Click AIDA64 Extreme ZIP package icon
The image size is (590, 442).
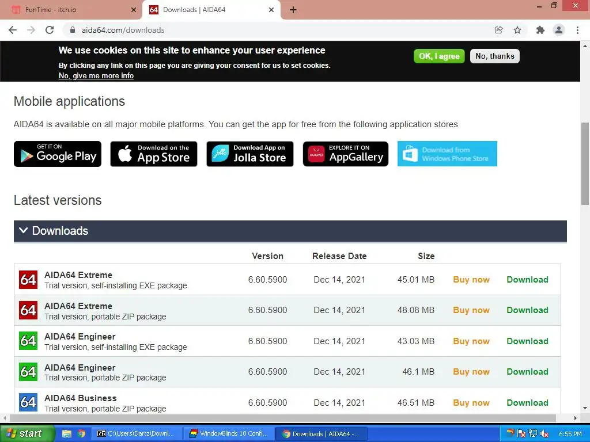[28, 310]
